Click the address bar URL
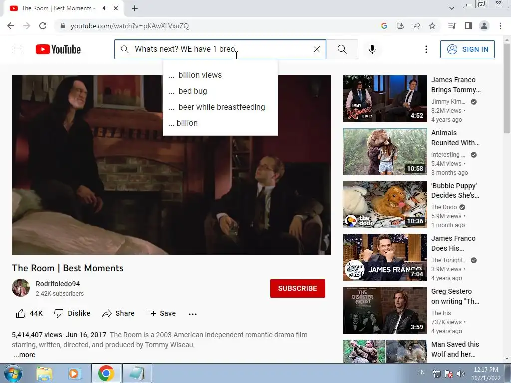 130,26
